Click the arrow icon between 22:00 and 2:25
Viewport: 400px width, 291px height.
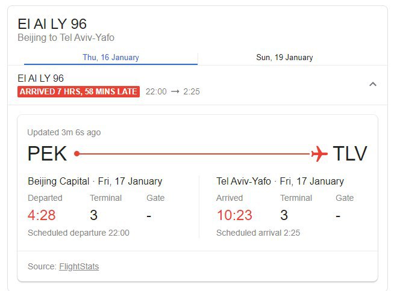pyautogui.click(x=175, y=91)
